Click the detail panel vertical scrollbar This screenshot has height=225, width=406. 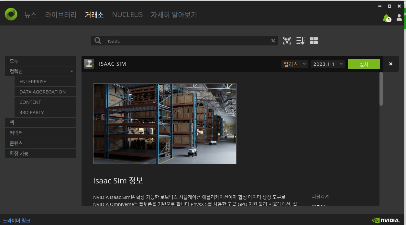pyautogui.click(x=381, y=89)
